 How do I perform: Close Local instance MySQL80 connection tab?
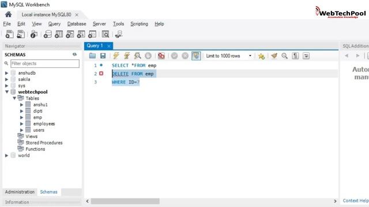click(x=77, y=15)
